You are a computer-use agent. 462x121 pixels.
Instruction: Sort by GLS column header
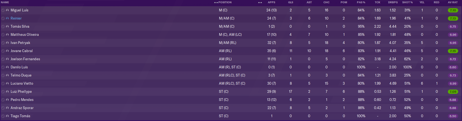(291, 2)
